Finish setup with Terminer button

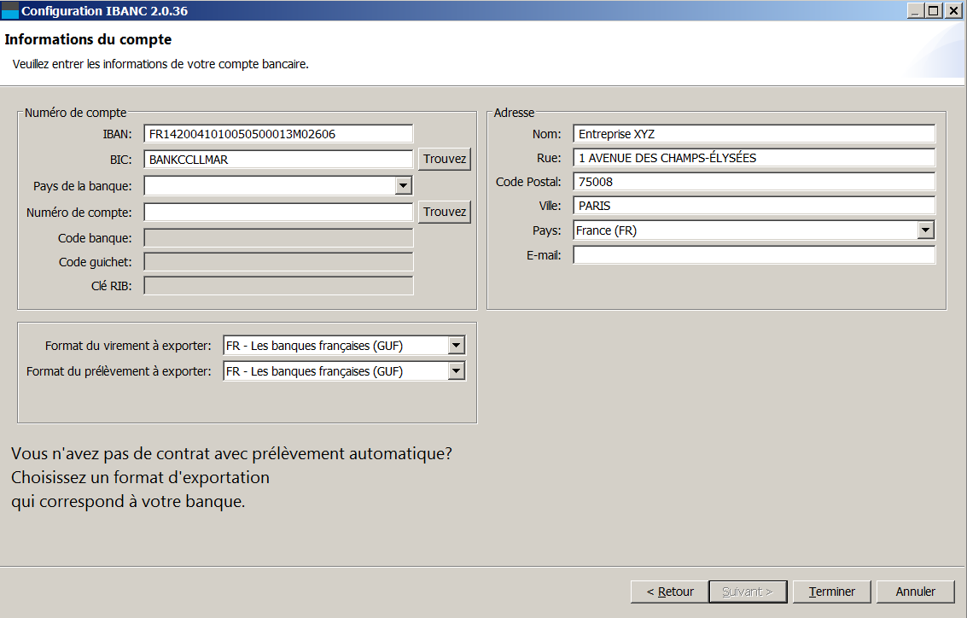coord(832,592)
